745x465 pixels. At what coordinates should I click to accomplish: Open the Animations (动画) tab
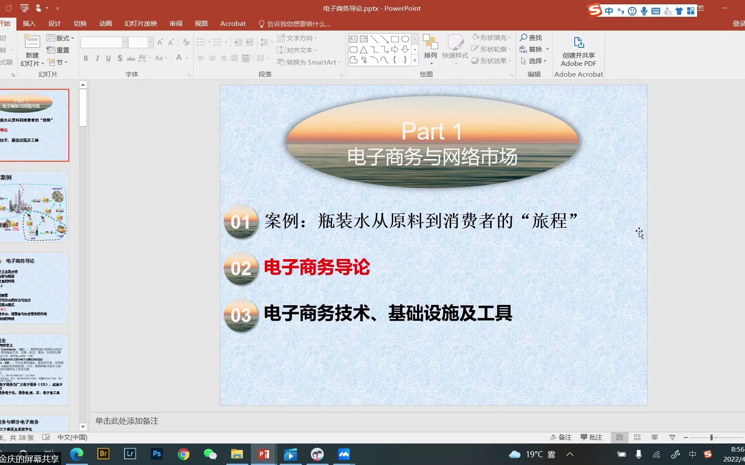(x=105, y=24)
